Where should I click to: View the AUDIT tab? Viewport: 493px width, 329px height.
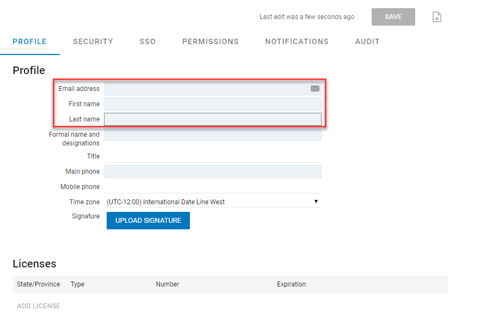tap(367, 41)
